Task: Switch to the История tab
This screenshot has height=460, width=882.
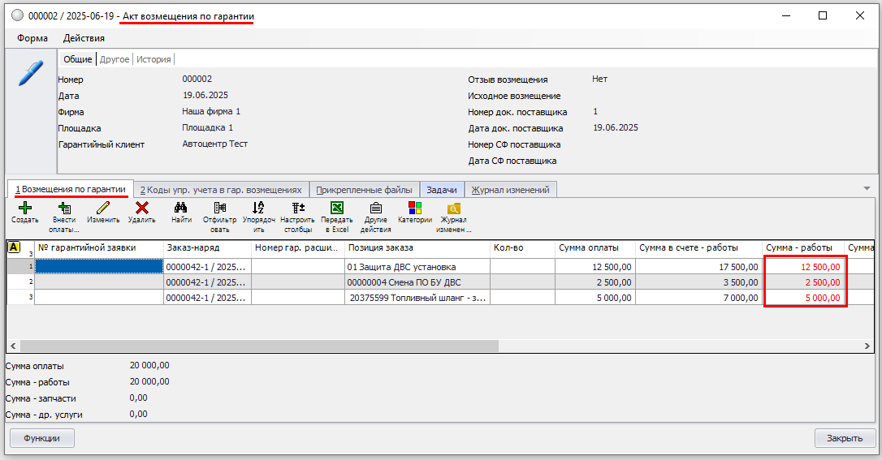Action: click(153, 59)
